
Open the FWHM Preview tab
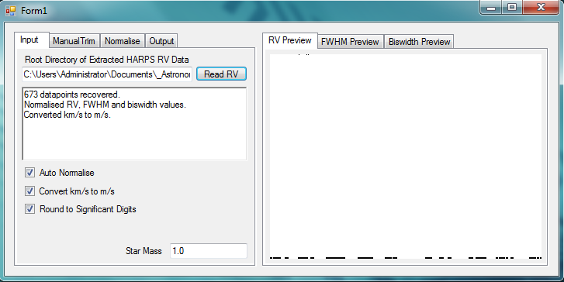click(351, 42)
